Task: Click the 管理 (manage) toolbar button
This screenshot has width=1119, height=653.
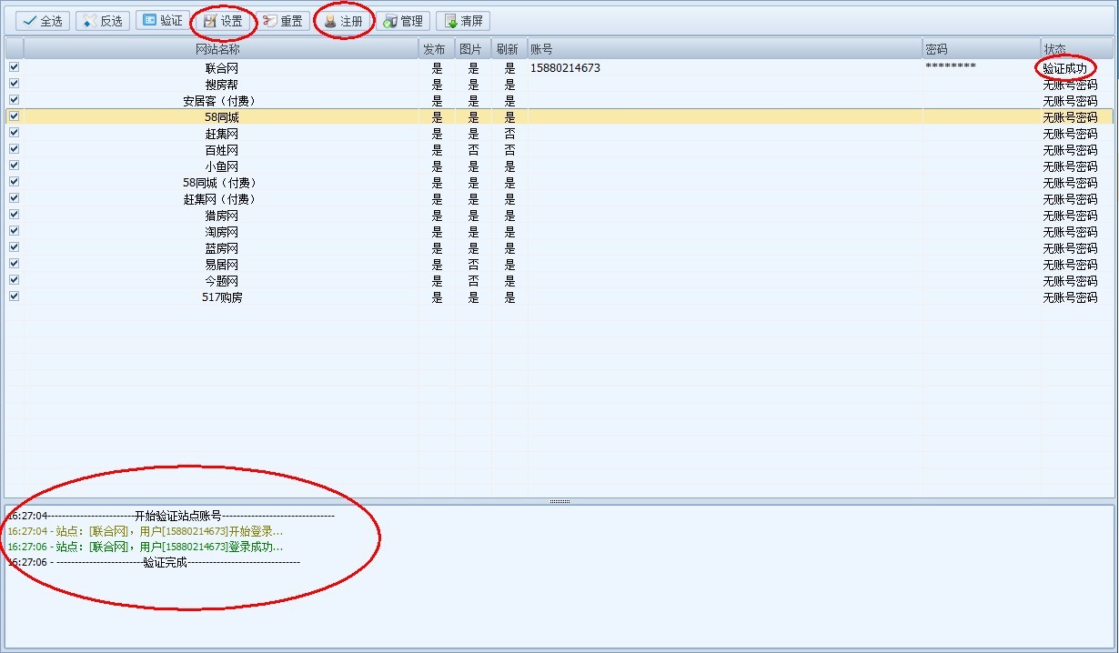Action: pos(403,21)
